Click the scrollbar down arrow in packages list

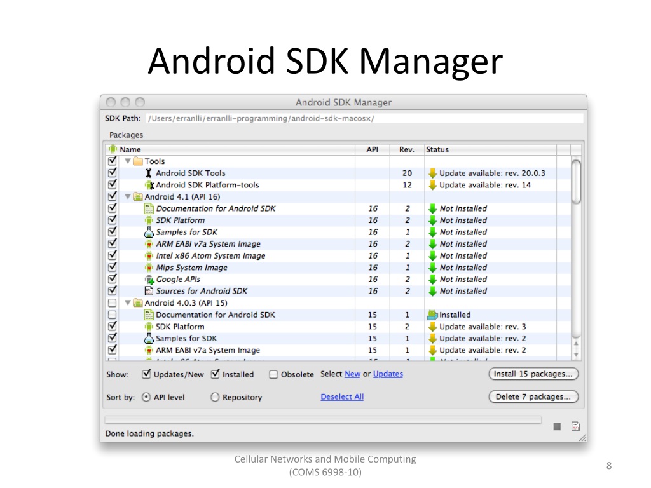click(x=576, y=355)
